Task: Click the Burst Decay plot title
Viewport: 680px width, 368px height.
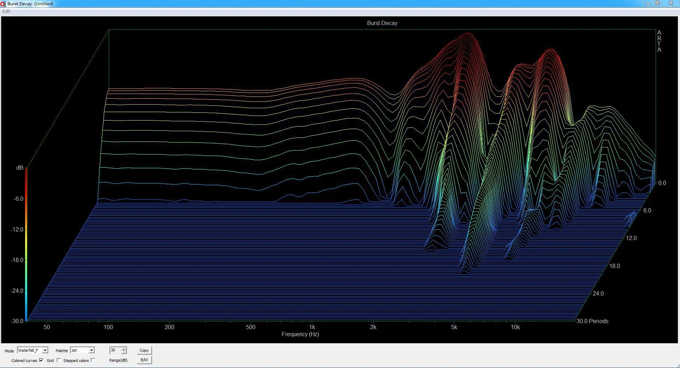Action: tap(382, 23)
